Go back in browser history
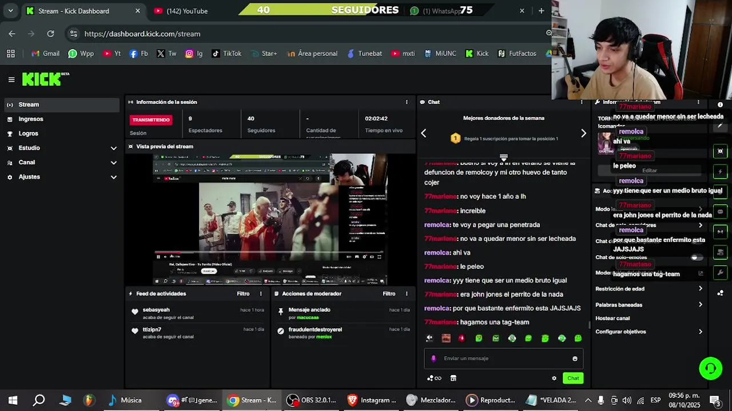The width and height of the screenshot is (732, 411). point(12,34)
